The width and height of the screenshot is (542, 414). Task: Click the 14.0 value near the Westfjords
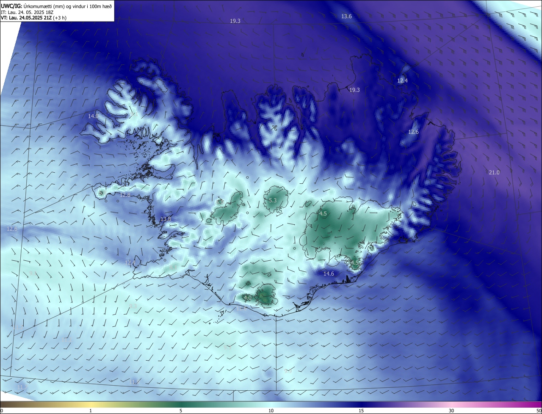93,116
